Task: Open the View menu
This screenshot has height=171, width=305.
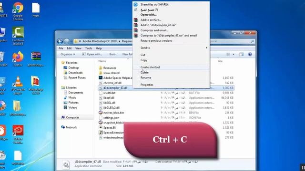Action: (x=78, y=48)
